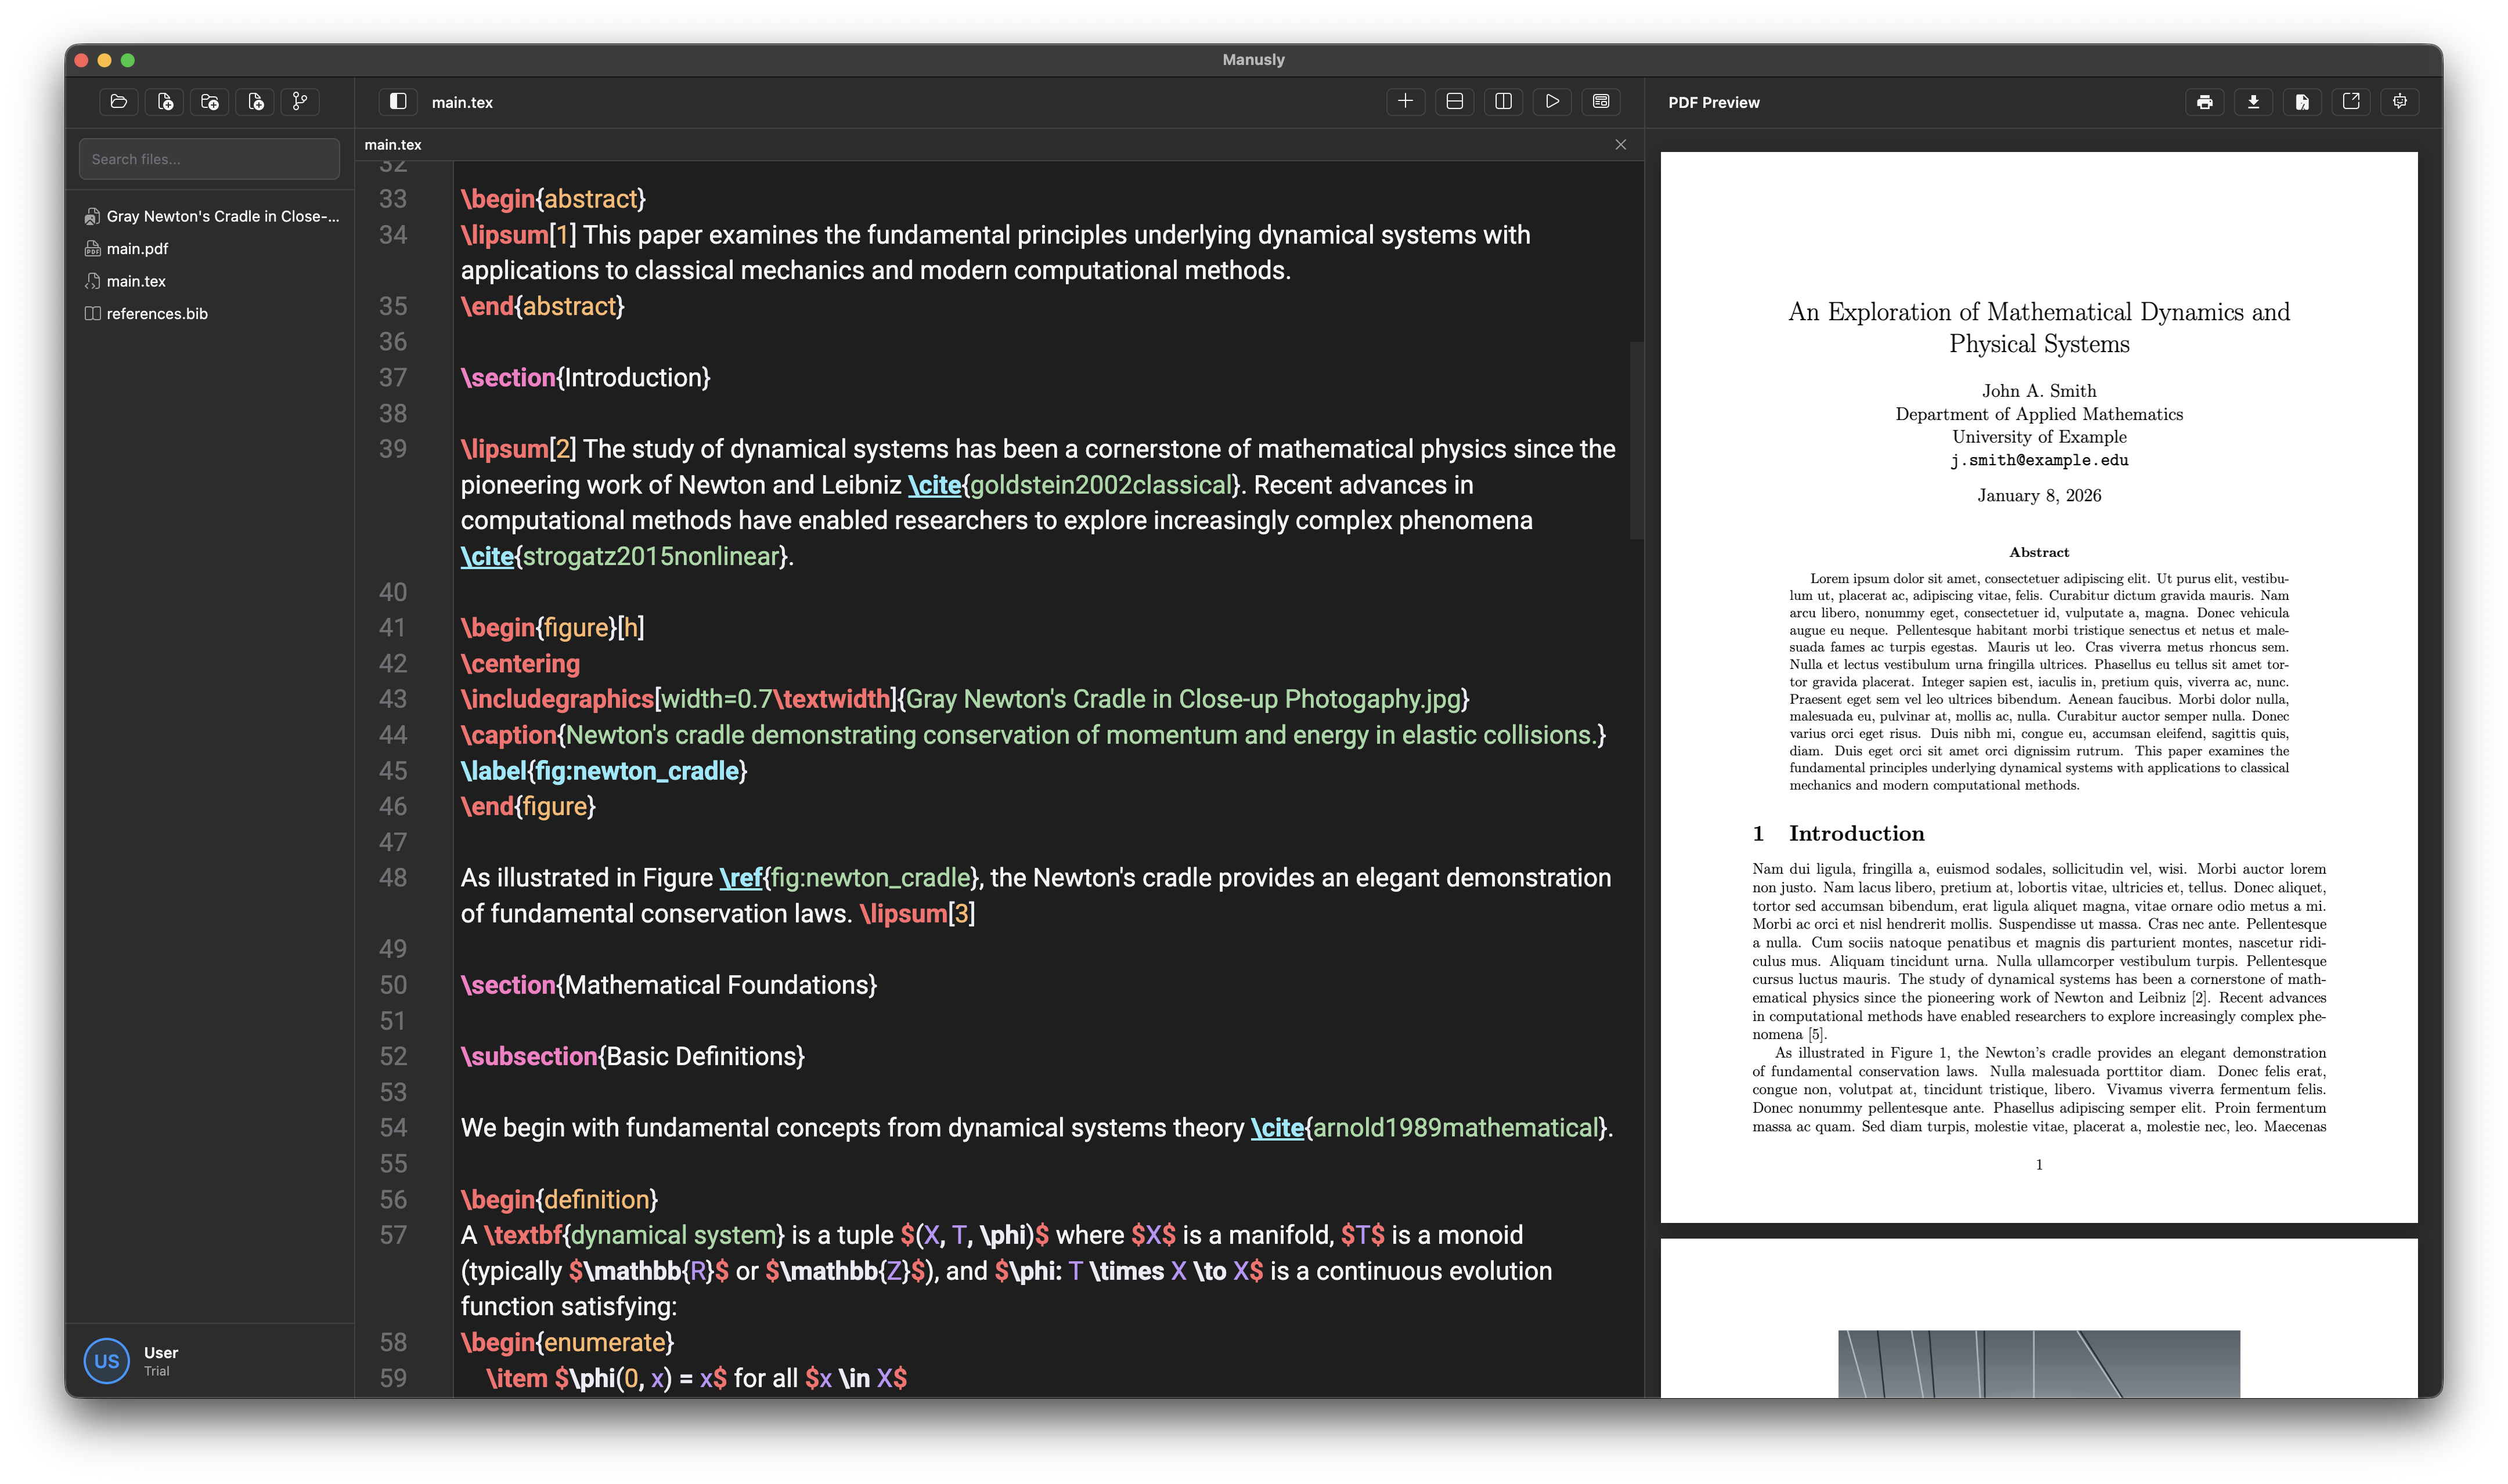Download the compiled PDF
Viewport: 2508px width, 1484px height.
pos(2252,101)
